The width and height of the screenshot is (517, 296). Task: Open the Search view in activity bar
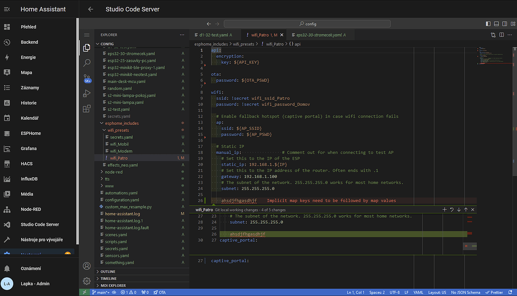pos(87,63)
